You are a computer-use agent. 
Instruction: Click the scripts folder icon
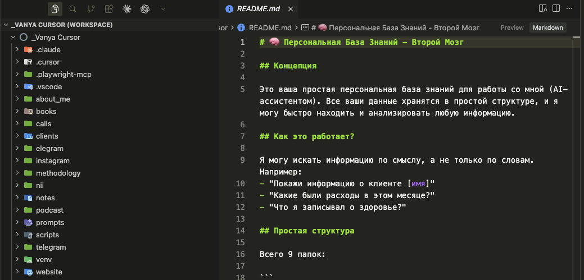tap(28, 235)
